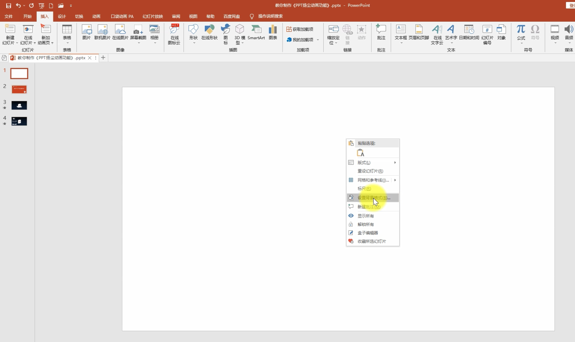Select 重设幻灯片 in the context menu

pos(373,171)
